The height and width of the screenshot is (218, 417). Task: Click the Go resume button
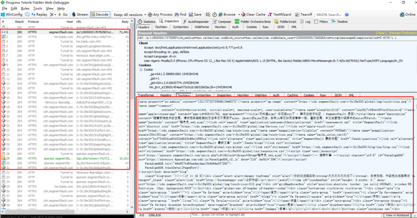[63, 15]
